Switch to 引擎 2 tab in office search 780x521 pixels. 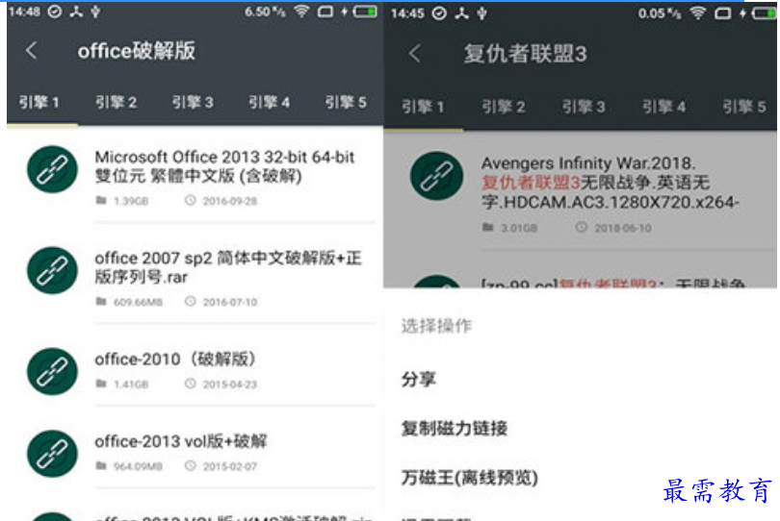pyautogui.click(x=116, y=103)
